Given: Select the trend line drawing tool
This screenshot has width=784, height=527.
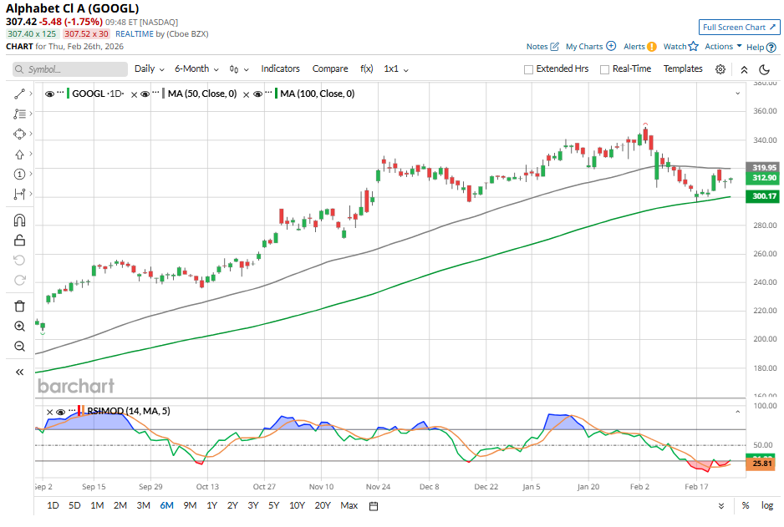Looking at the screenshot, I should [x=20, y=94].
